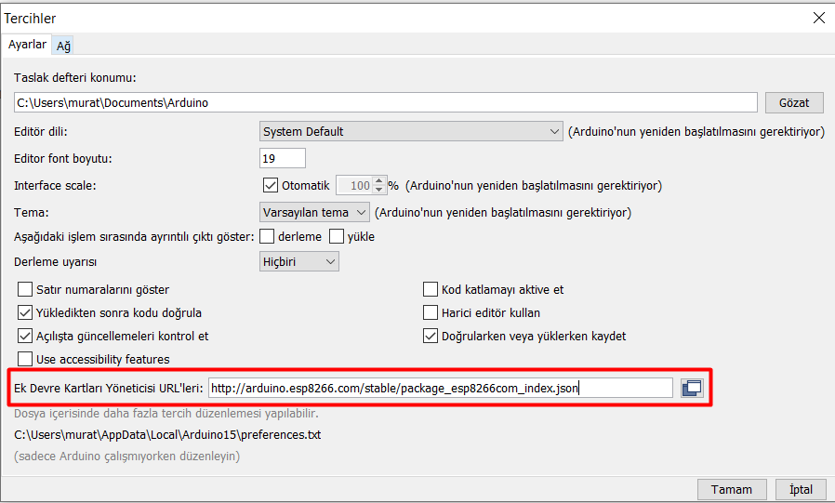Uncheck Doğrularken veya yüklerken kaydet

(x=431, y=337)
